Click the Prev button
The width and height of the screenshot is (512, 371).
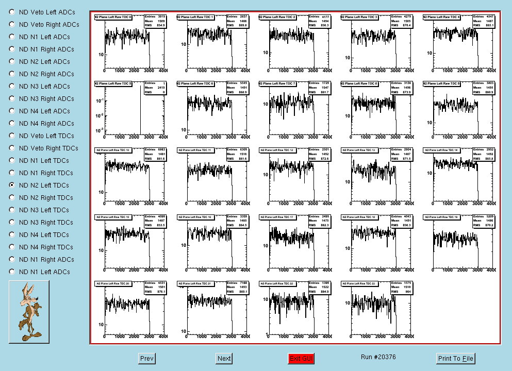point(147,359)
